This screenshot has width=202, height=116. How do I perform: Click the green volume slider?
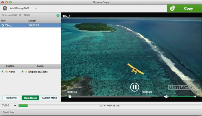183,96
